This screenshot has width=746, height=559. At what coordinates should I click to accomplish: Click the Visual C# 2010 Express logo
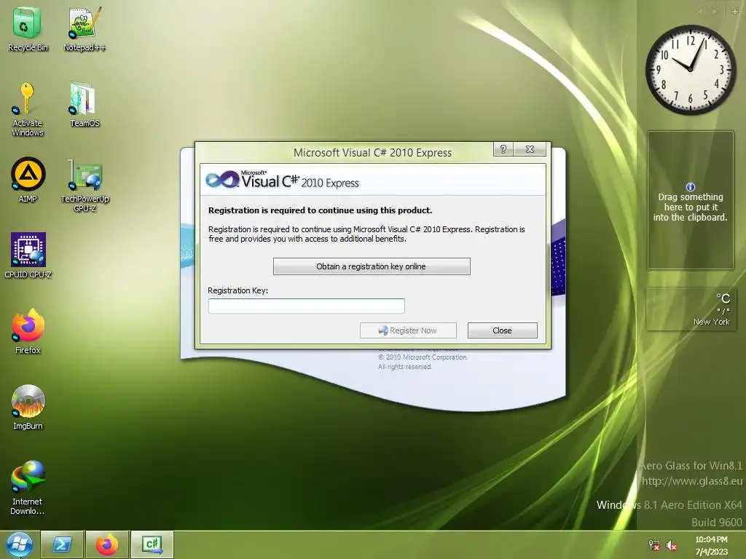(282, 180)
